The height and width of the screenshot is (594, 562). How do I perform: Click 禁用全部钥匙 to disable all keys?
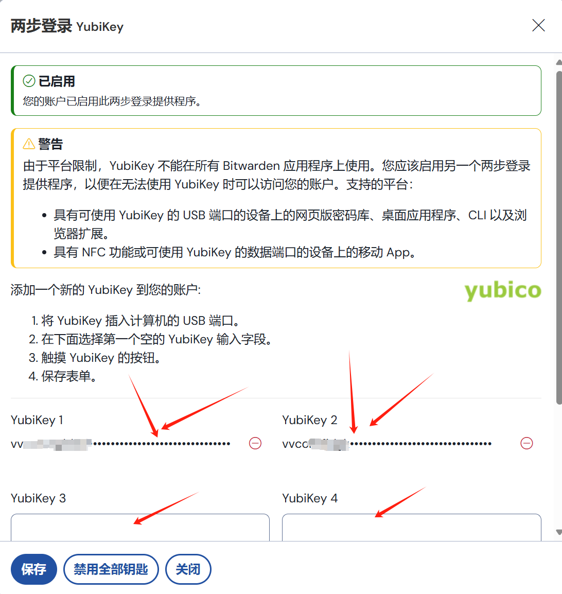pos(111,569)
